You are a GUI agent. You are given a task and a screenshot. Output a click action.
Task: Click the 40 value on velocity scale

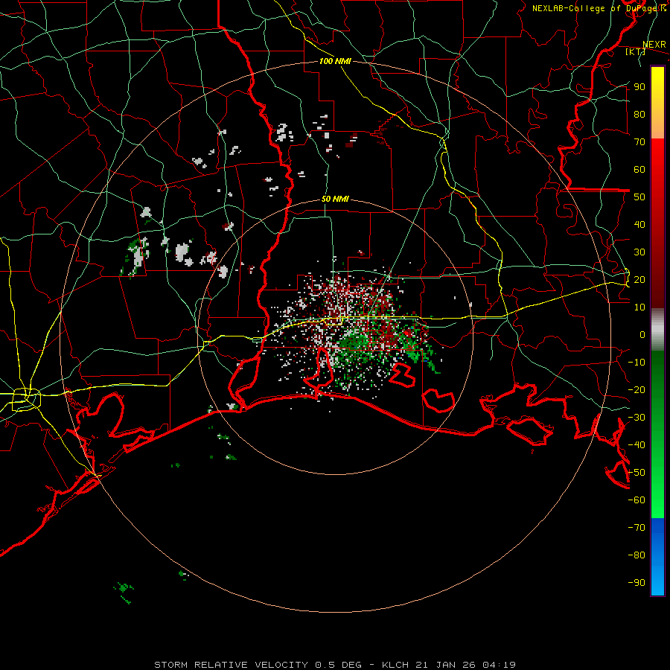coord(639,225)
